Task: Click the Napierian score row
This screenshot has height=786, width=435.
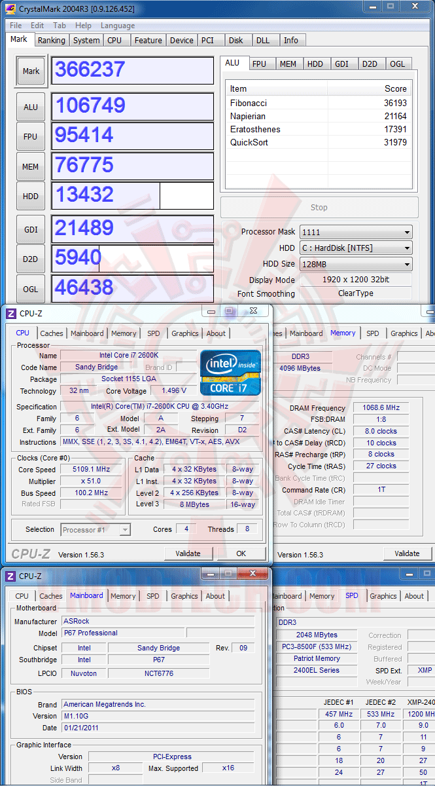Action: pyautogui.click(x=319, y=116)
